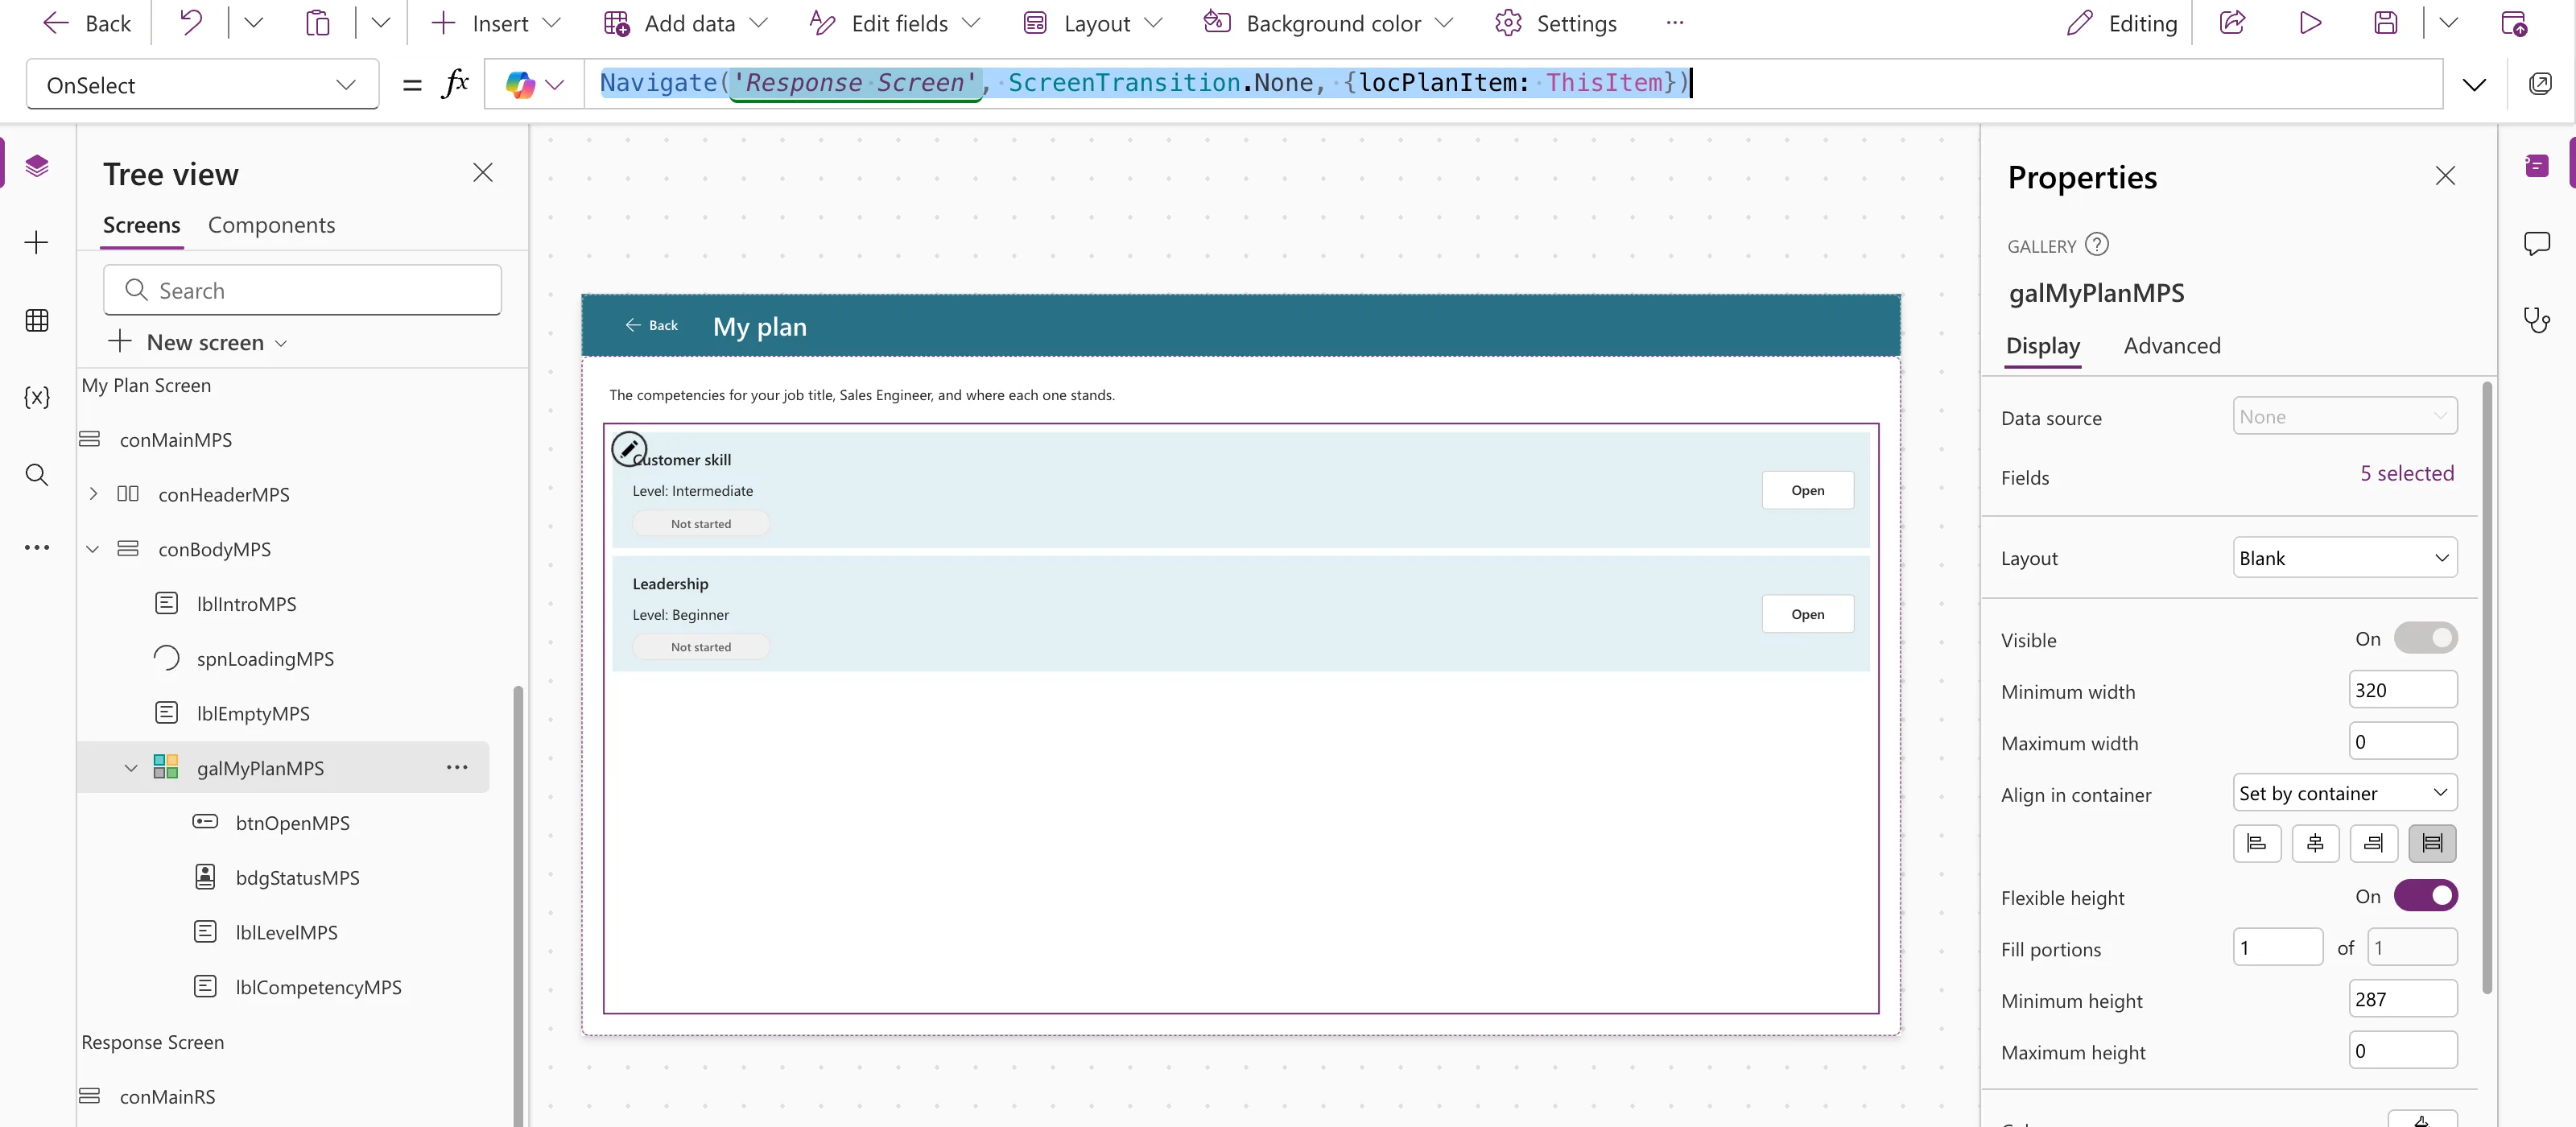Expand the formula bar chevron
This screenshot has height=1127, width=2576.
pyautogui.click(x=2474, y=84)
